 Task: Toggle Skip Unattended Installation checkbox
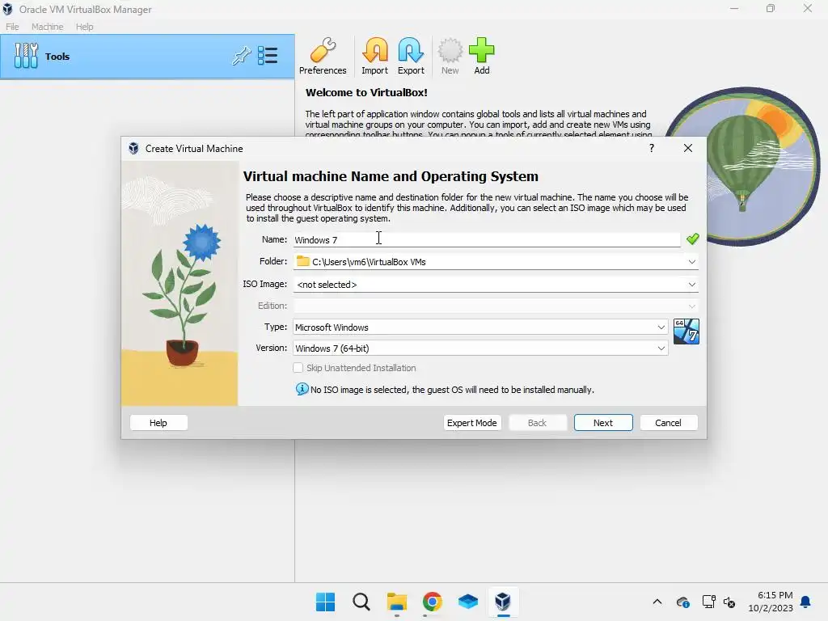298,368
